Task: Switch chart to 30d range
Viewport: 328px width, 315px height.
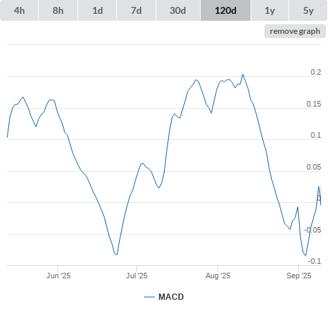Action: tap(178, 10)
